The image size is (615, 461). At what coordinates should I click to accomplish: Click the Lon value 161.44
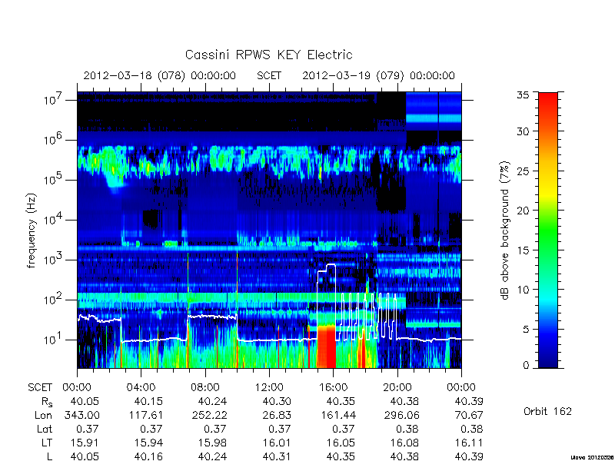[x=337, y=415]
